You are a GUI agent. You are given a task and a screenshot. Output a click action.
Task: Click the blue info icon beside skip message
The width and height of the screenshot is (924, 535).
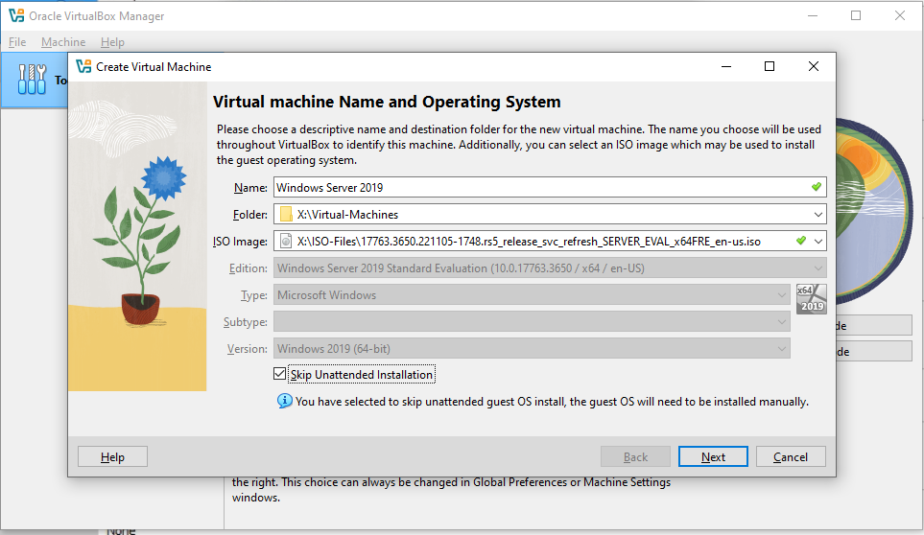(285, 402)
